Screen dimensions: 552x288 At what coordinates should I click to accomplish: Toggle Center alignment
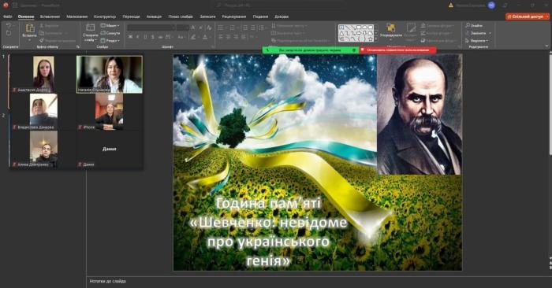228,37
